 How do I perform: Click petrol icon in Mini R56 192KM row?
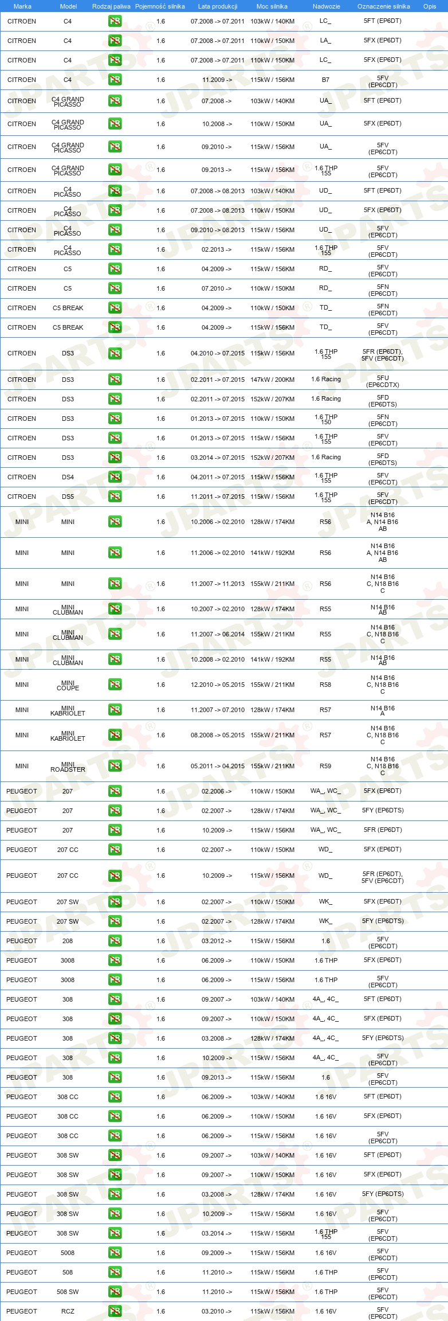tap(115, 553)
